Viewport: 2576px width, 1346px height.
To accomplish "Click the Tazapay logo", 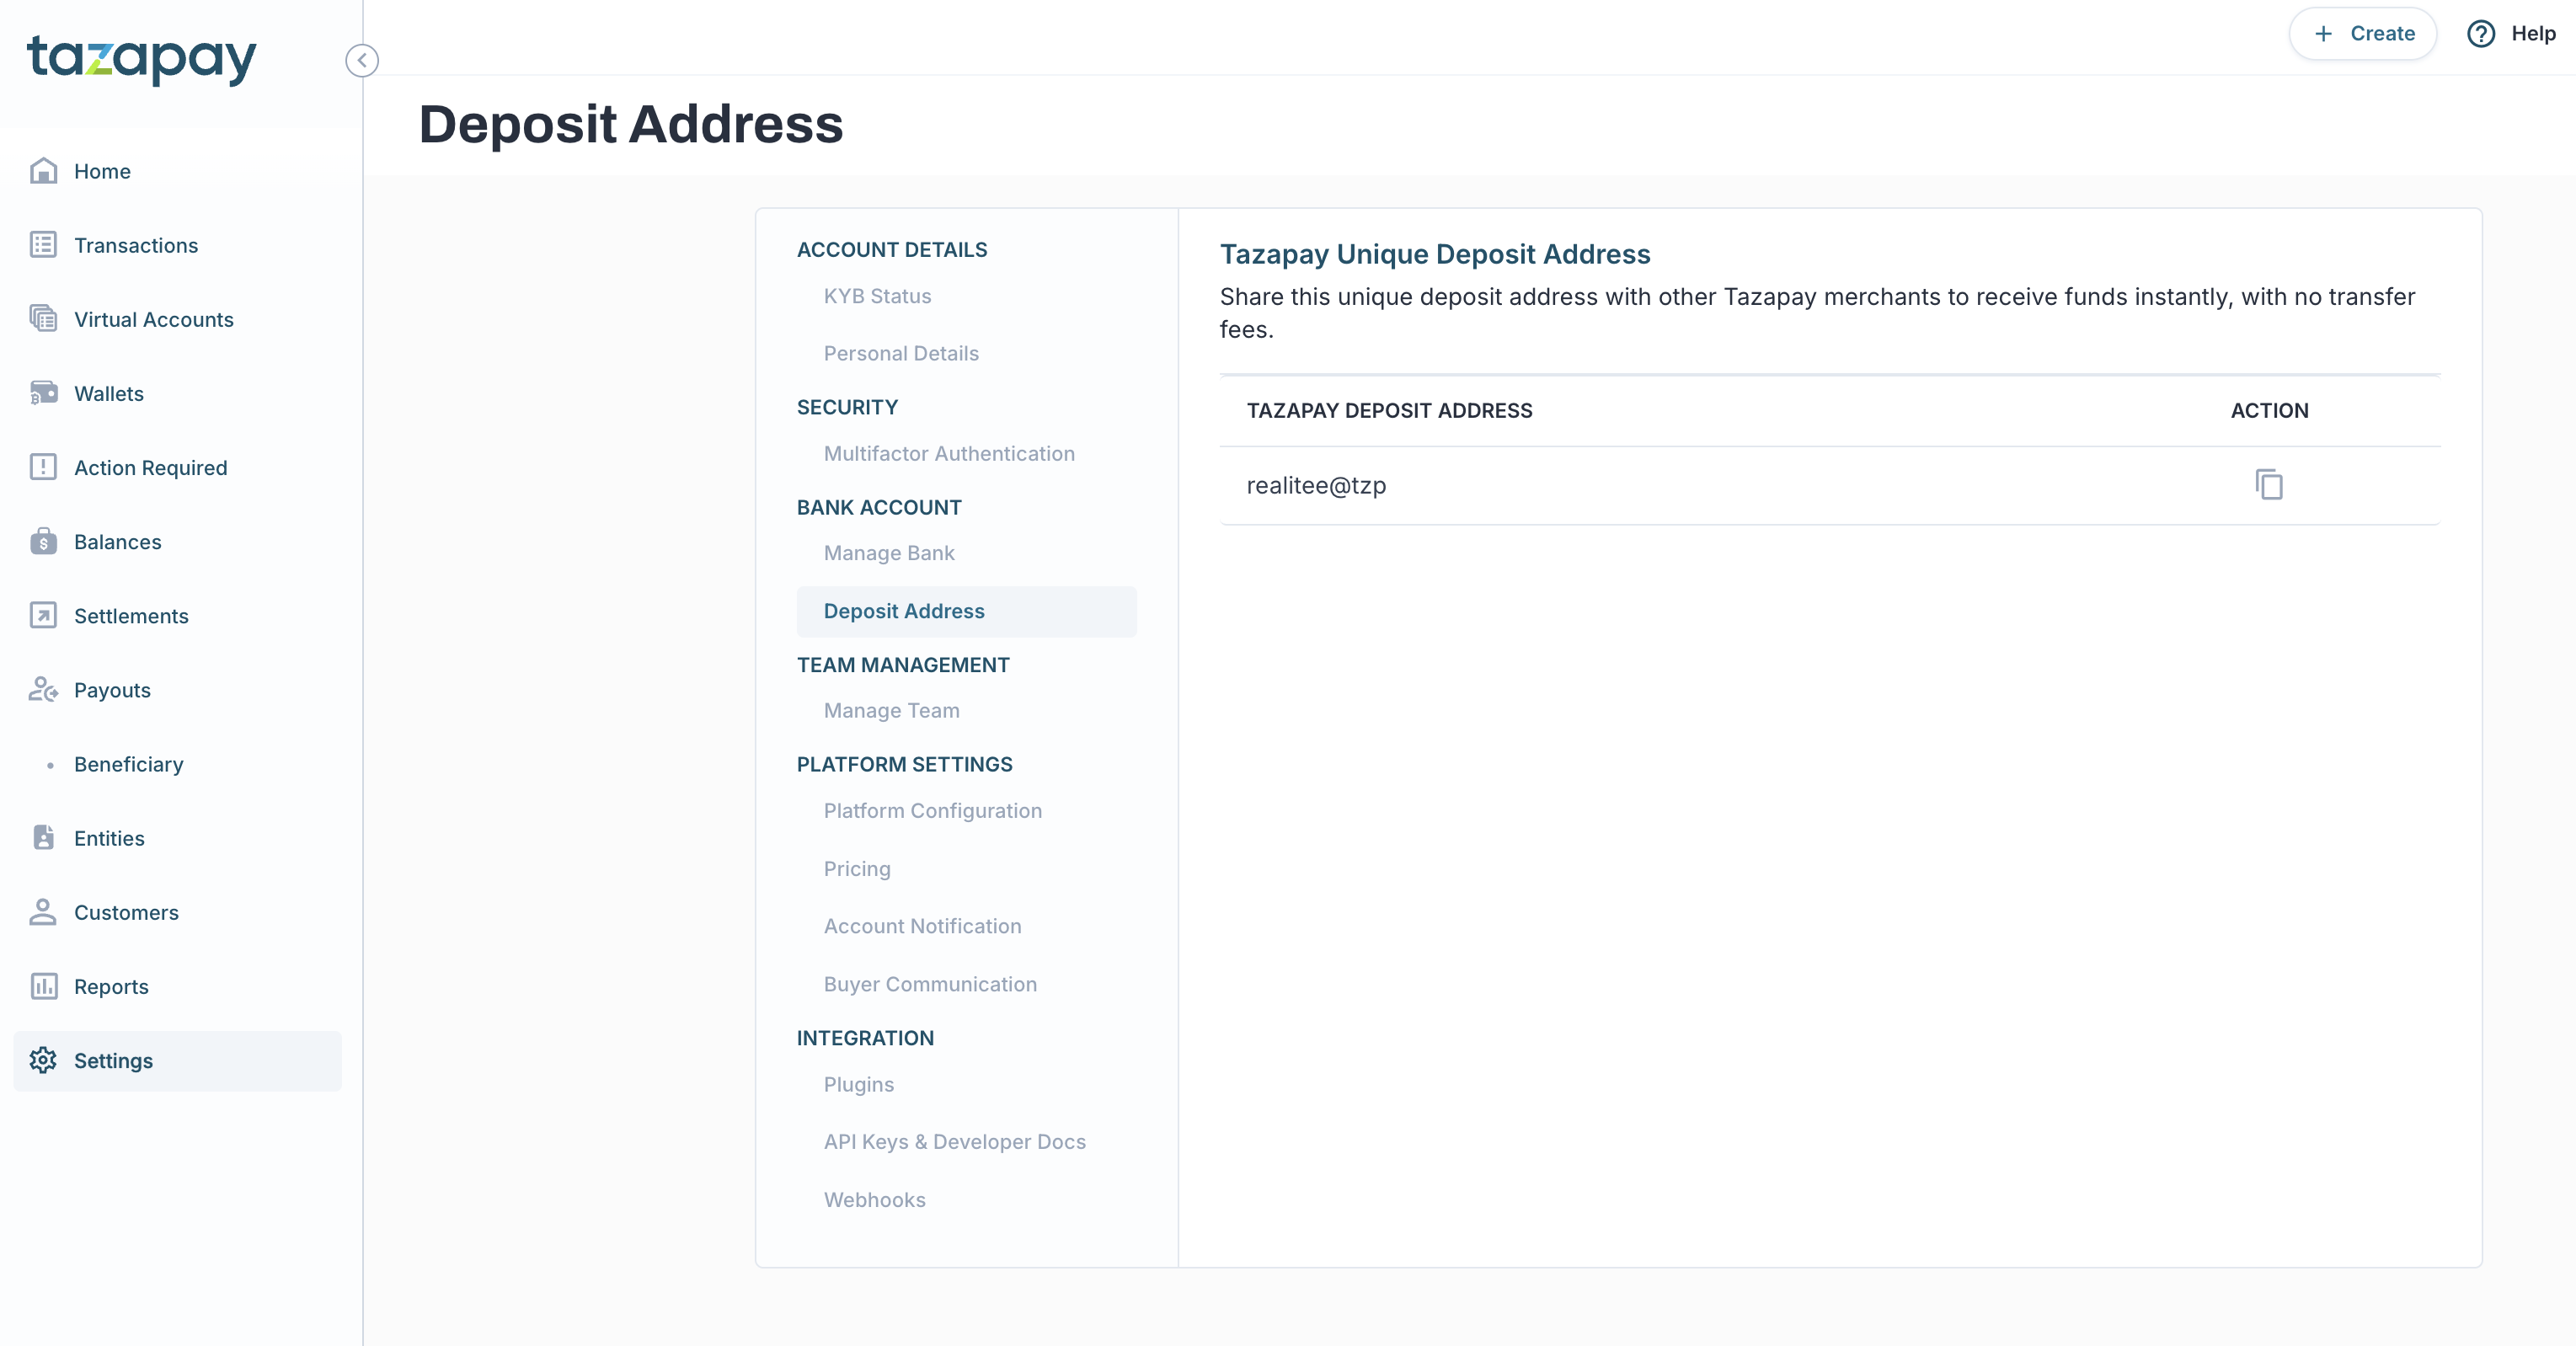I will coord(140,59).
